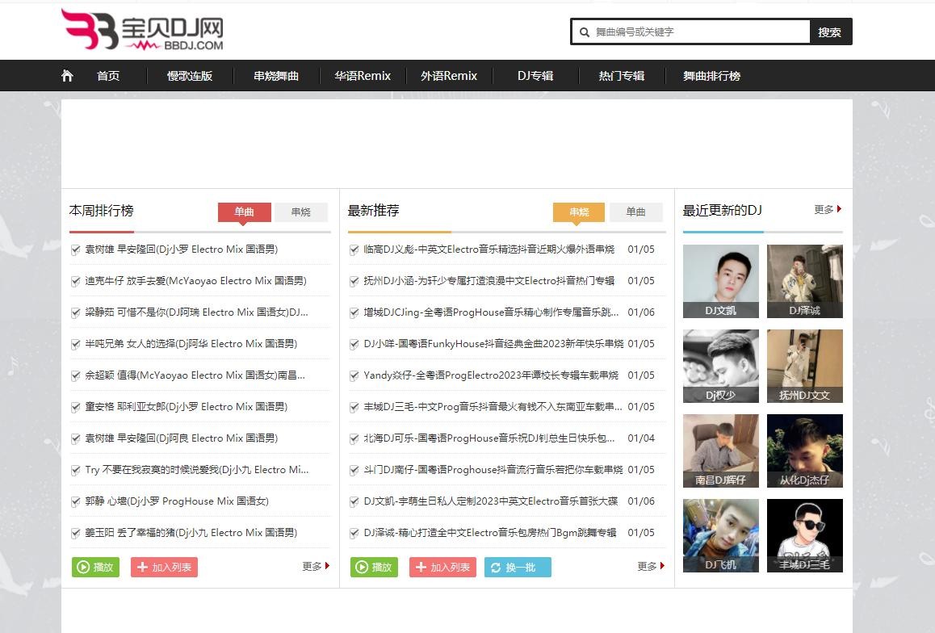
Task: Click the home icon in navigation bar
Action: (67, 76)
